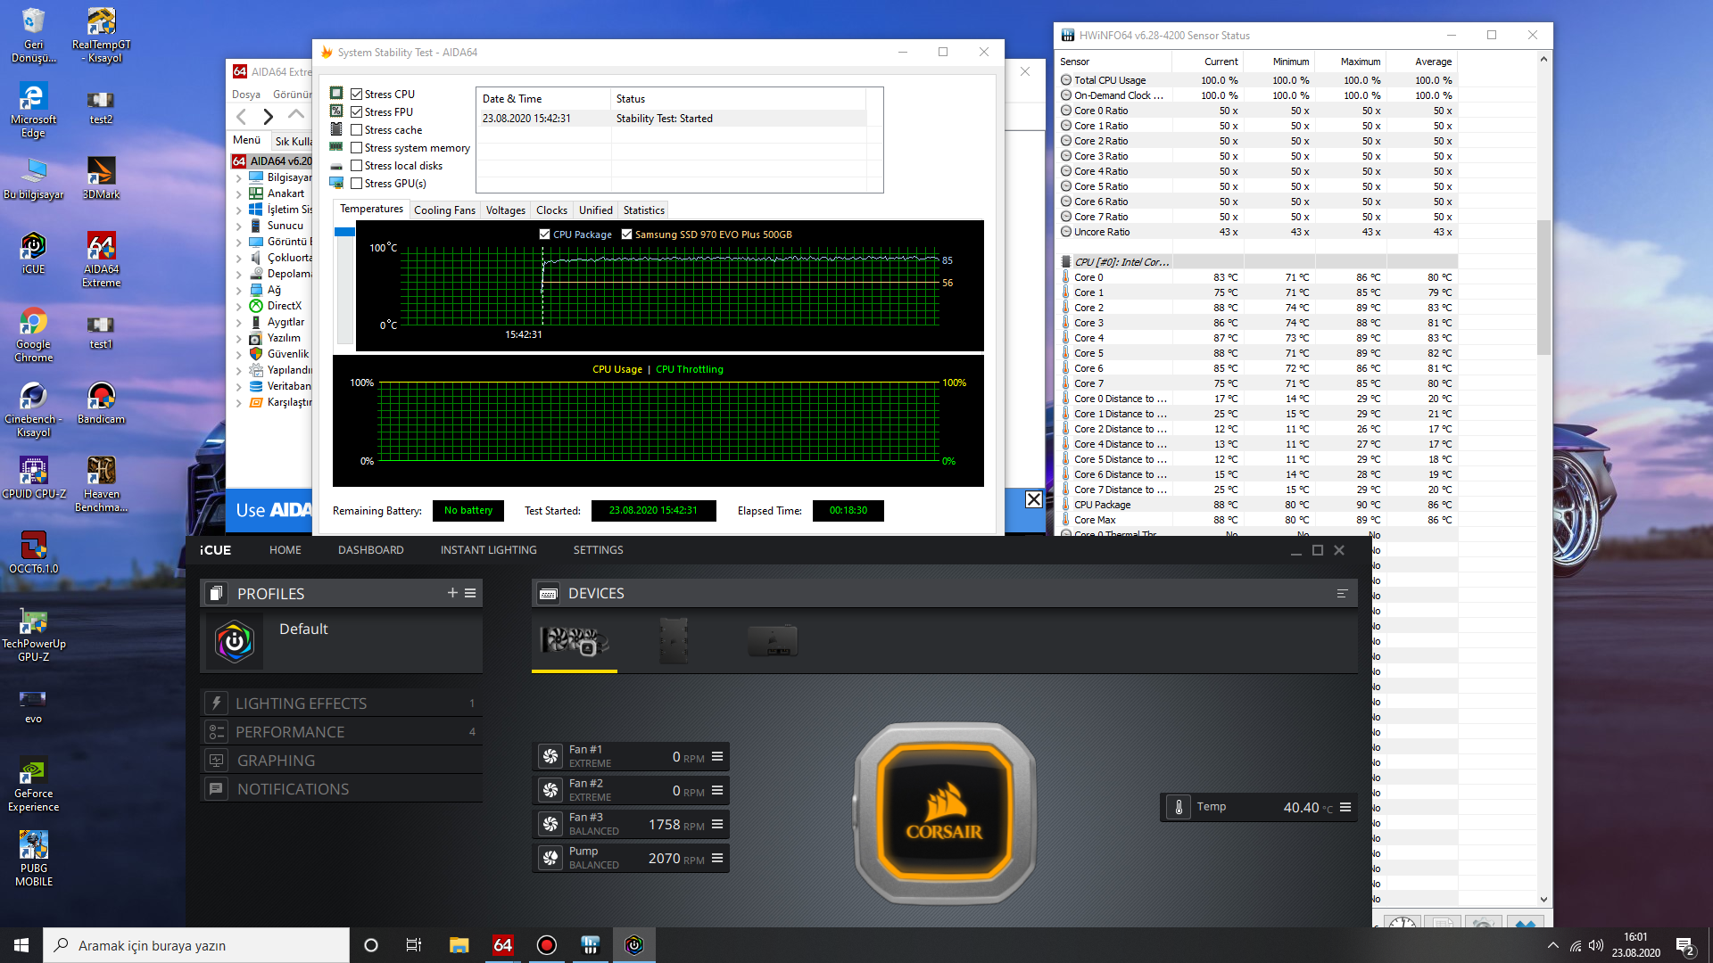Open Bandicam desktop shortcut
Viewport: 1713px width, 963px height.
pyautogui.click(x=101, y=403)
